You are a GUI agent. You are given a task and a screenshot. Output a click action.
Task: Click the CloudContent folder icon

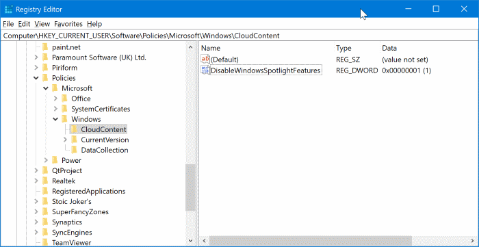(x=74, y=129)
